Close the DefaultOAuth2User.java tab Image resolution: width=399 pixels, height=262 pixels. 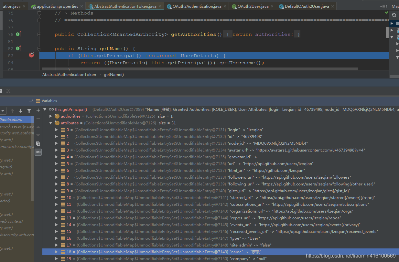click(333, 6)
